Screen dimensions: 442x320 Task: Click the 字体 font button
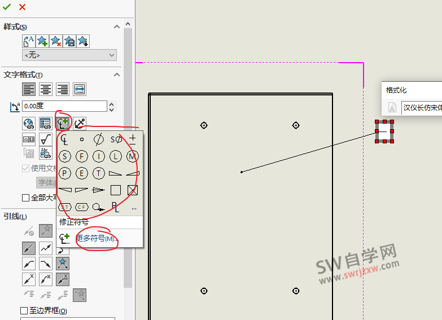point(46,182)
